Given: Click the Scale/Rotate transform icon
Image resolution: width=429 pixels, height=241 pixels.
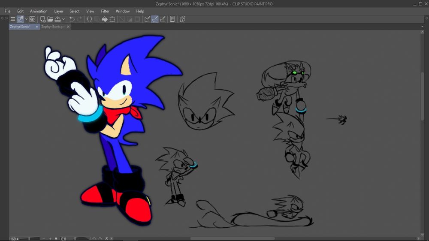Looking at the screenshot, I should [112, 19].
